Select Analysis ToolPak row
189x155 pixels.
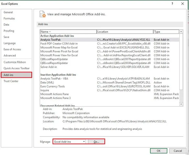(109, 40)
